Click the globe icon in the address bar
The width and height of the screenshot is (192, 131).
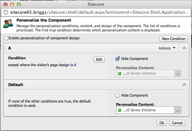tap(6, 12)
